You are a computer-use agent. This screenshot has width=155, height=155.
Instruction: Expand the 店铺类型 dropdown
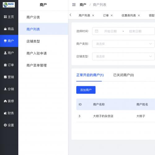(x=123, y=56)
